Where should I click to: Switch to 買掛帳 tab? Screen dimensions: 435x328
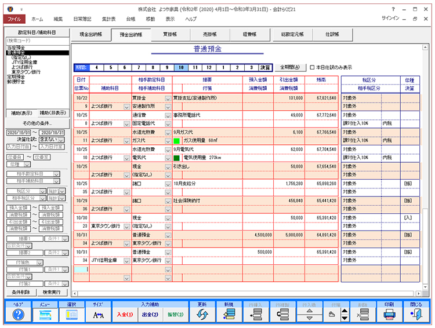pyautogui.click(x=170, y=34)
